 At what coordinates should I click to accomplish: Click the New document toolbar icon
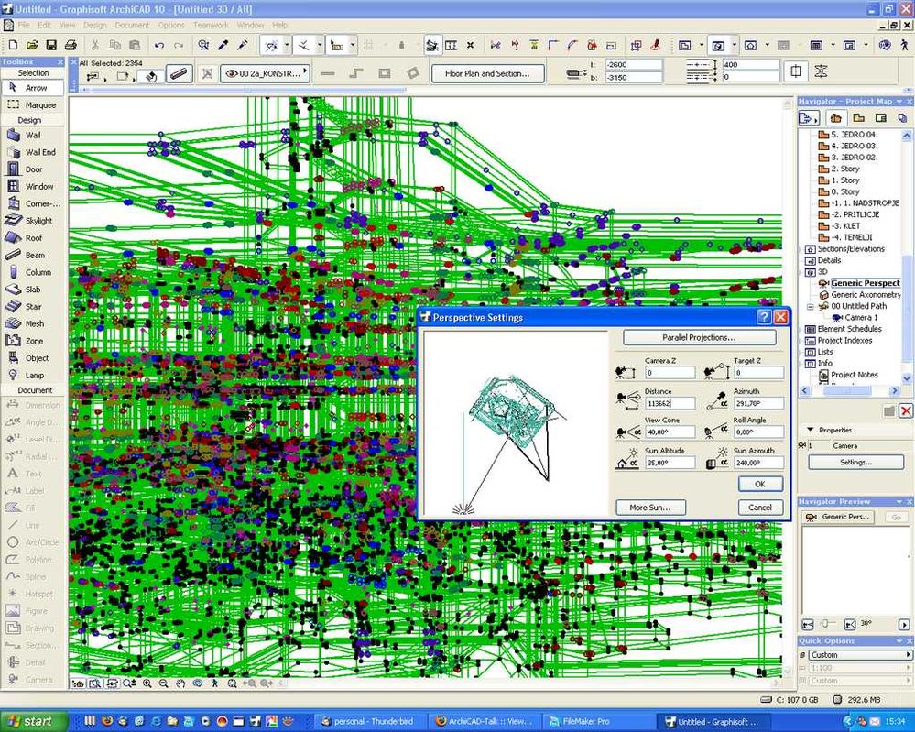[x=14, y=45]
